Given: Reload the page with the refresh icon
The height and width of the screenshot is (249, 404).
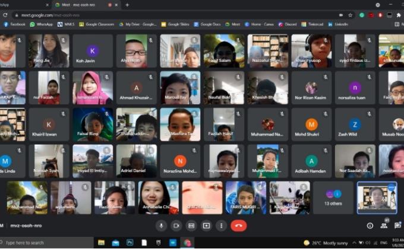Looking at the screenshot, I should pos(5,14).
